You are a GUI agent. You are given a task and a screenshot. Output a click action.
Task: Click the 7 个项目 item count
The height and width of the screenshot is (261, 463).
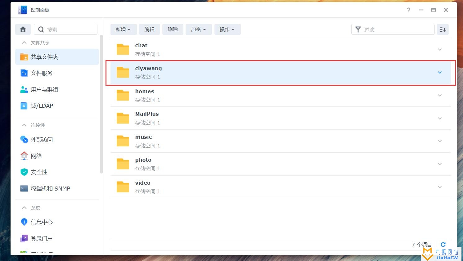(422, 245)
